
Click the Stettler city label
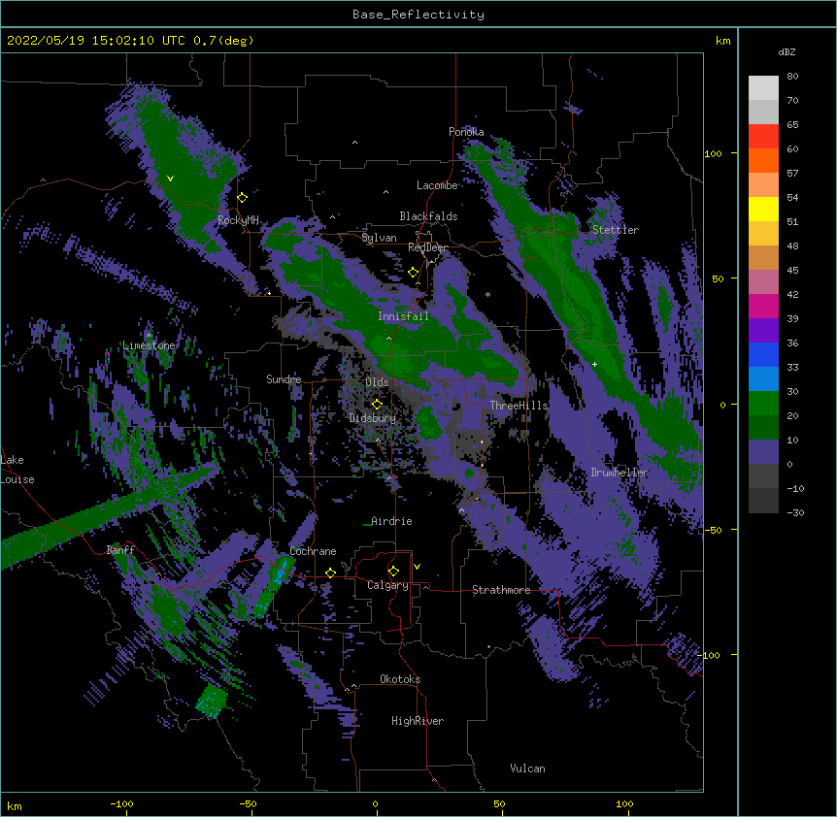click(x=616, y=230)
